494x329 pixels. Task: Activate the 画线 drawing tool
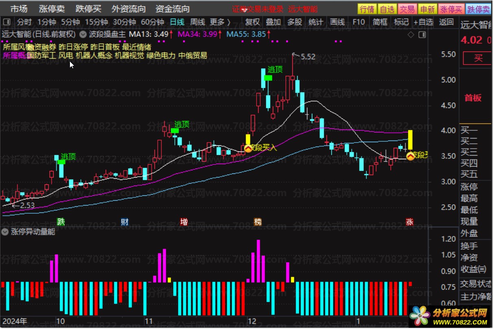337,22
